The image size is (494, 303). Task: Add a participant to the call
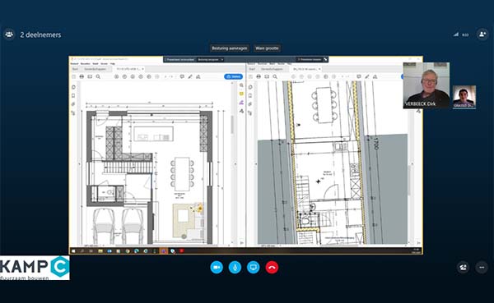[482, 34]
